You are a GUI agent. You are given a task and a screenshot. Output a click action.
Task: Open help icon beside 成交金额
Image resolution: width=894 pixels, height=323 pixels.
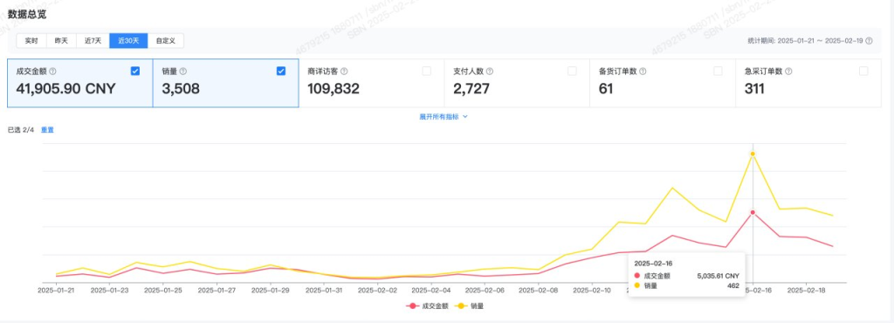click(53, 72)
